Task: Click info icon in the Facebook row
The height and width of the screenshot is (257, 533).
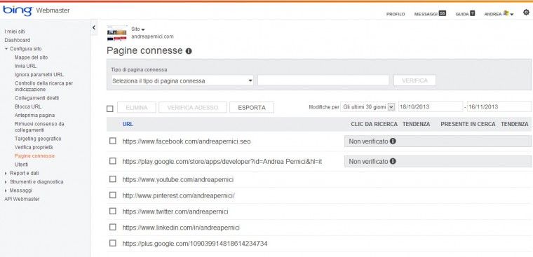Action: 393,141
